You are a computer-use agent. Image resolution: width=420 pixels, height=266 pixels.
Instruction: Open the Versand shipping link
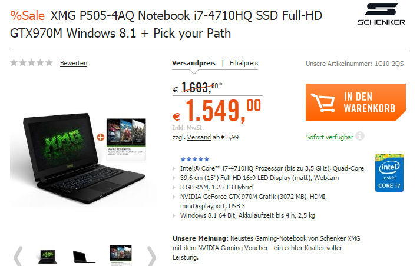pos(199,137)
